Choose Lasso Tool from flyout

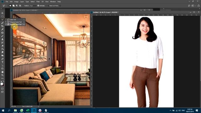15,19
